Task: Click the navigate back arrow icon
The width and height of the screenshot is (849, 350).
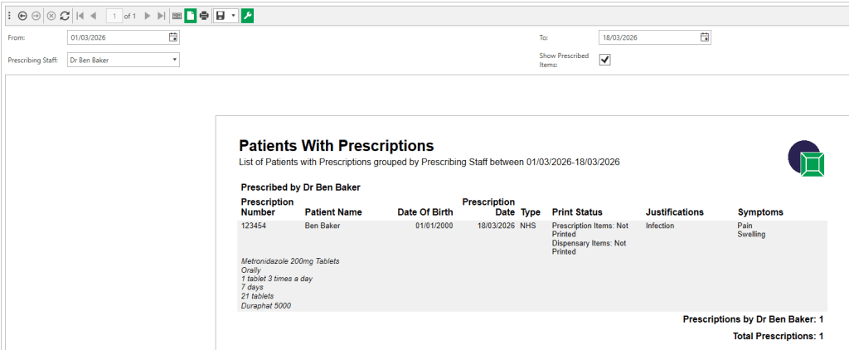Action: tap(22, 16)
